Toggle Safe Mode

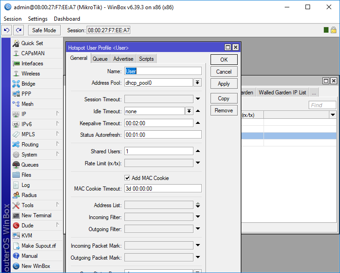coord(44,30)
